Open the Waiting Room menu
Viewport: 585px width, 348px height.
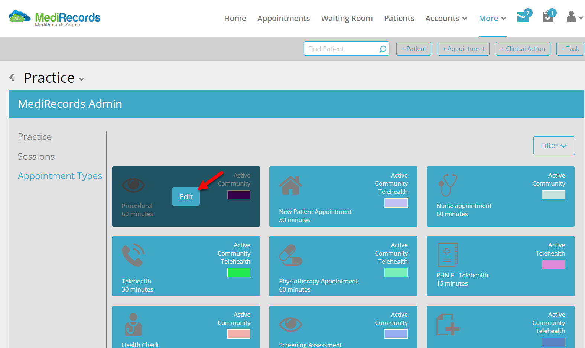point(347,19)
